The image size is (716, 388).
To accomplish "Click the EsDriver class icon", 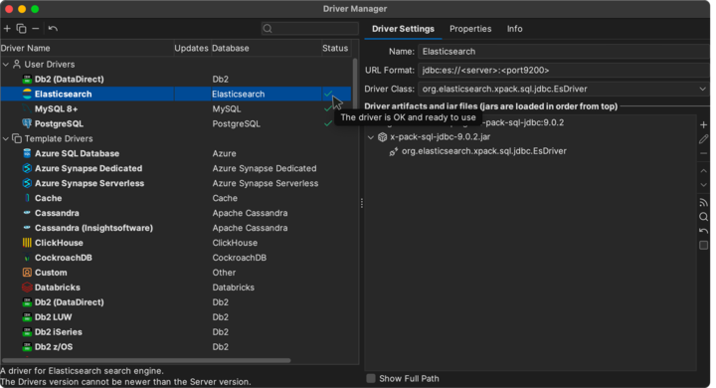I will pyautogui.click(x=393, y=151).
